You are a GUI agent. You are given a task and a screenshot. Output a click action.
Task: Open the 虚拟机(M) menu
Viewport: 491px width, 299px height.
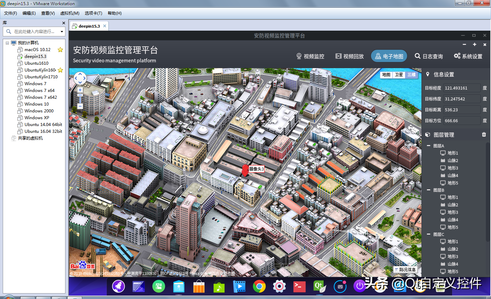coord(70,13)
